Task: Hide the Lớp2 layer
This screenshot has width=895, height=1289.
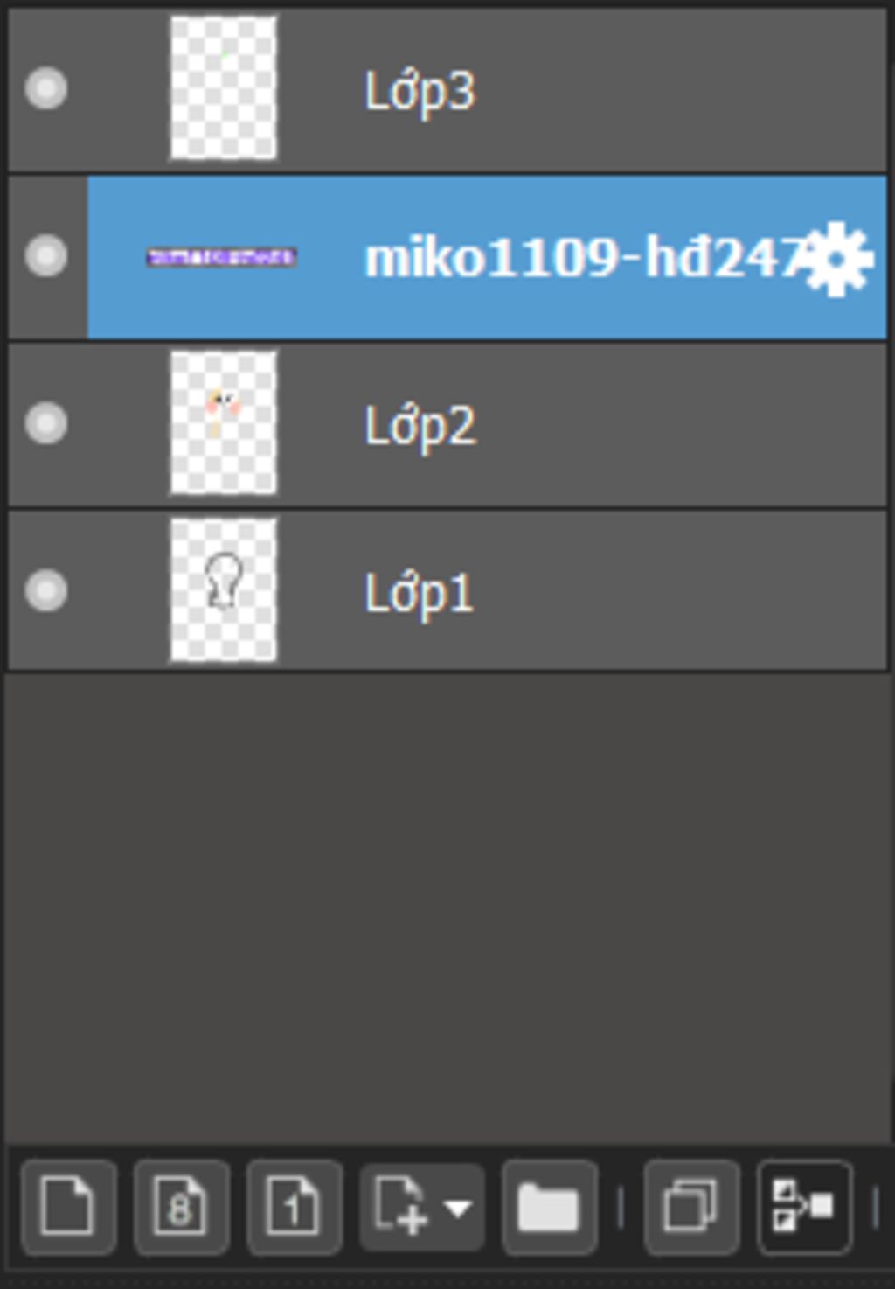Action: (x=46, y=424)
